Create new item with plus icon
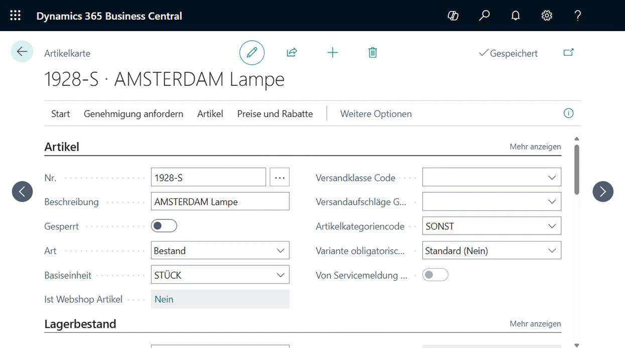The width and height of the screenshot is (625, 348). 332,52
